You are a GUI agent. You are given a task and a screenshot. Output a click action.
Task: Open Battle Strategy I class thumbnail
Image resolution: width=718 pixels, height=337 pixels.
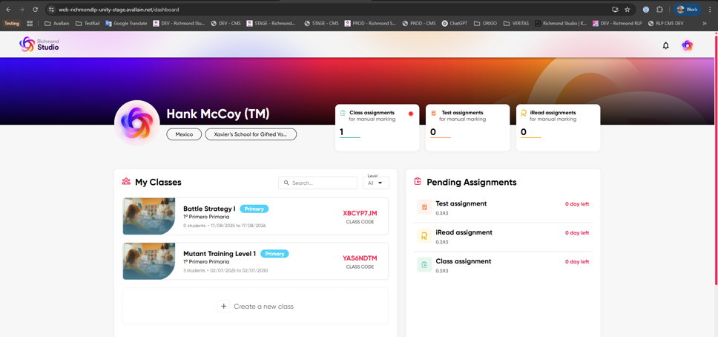pos(149,216)
